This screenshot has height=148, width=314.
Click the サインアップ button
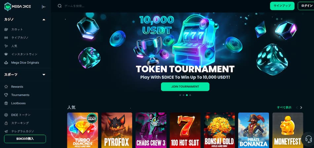pos(282,6)
